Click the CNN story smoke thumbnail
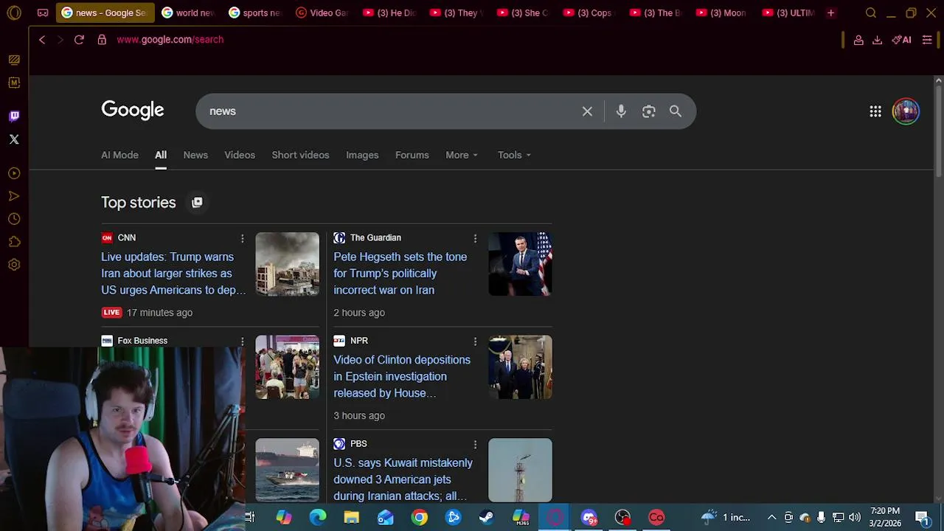The width and height of the screenshot is (944, 531). 287,264
